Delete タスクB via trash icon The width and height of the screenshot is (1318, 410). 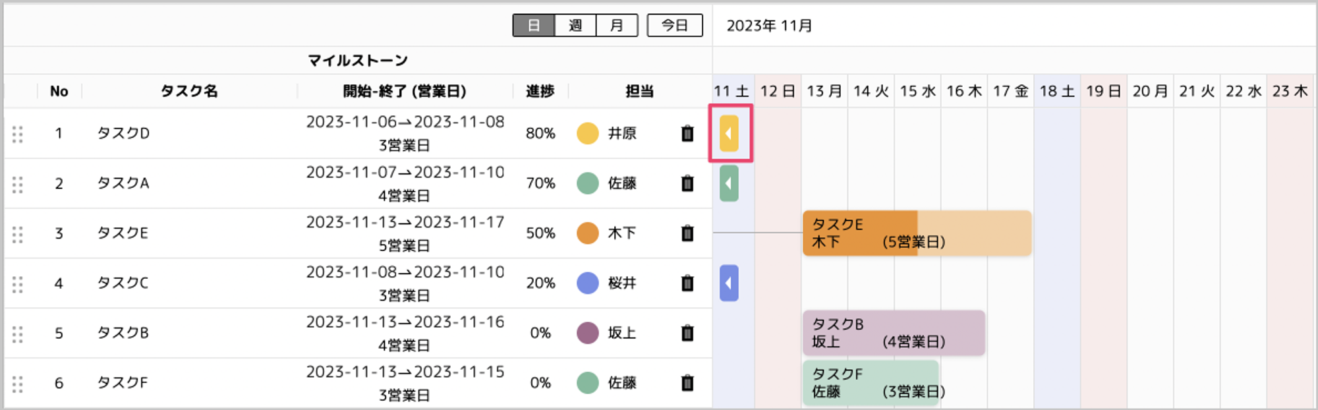pos(687,333)
